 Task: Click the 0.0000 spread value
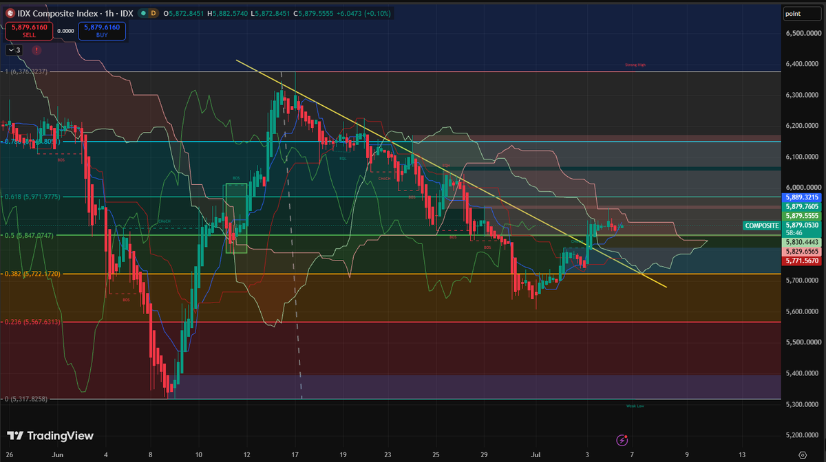pos(66,30)
